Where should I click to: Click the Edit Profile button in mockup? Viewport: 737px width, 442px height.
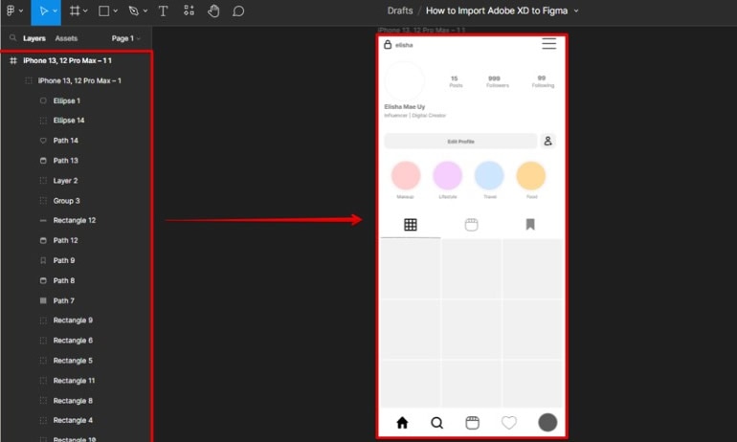(460, 142)
